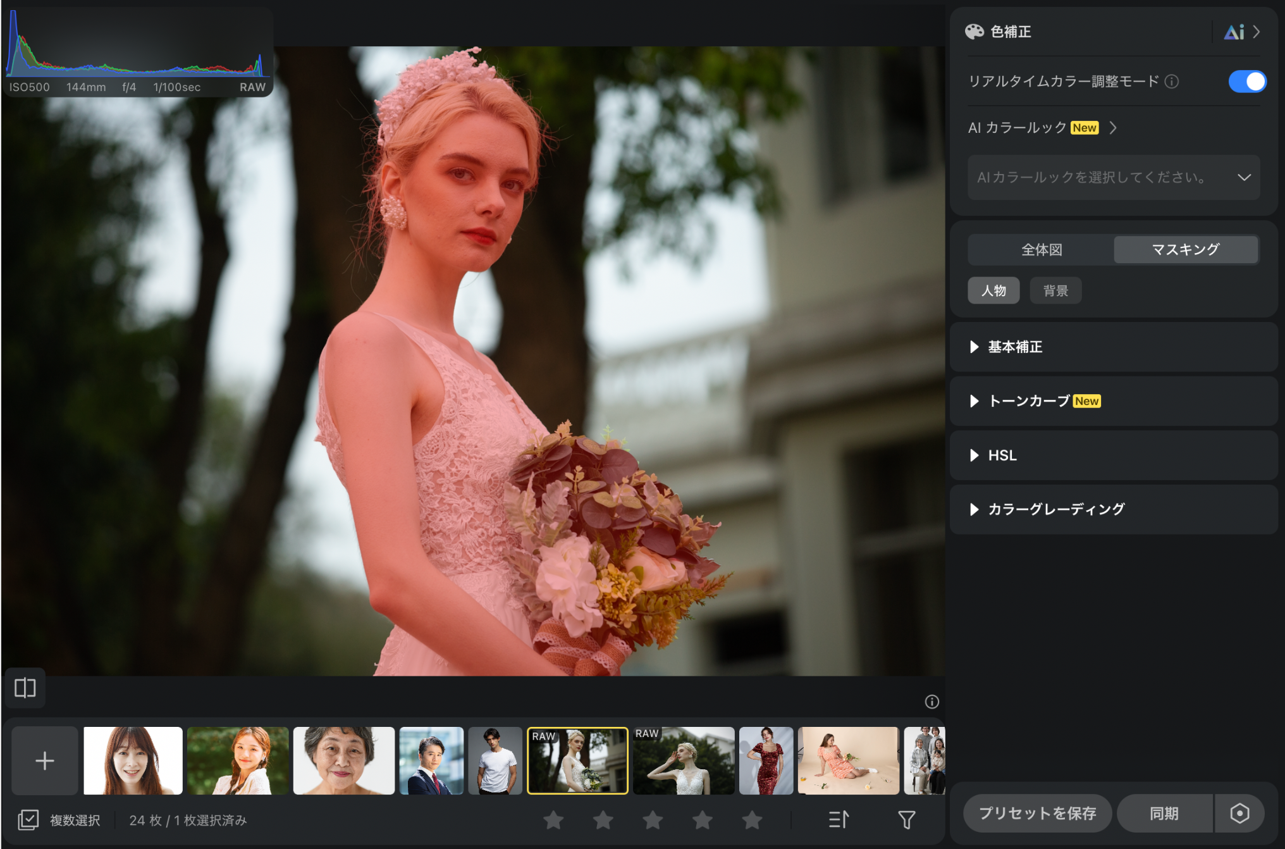Screen dimensions: 1285x849
Task: Select the red dress woman thumbnail
Action: 766,760
